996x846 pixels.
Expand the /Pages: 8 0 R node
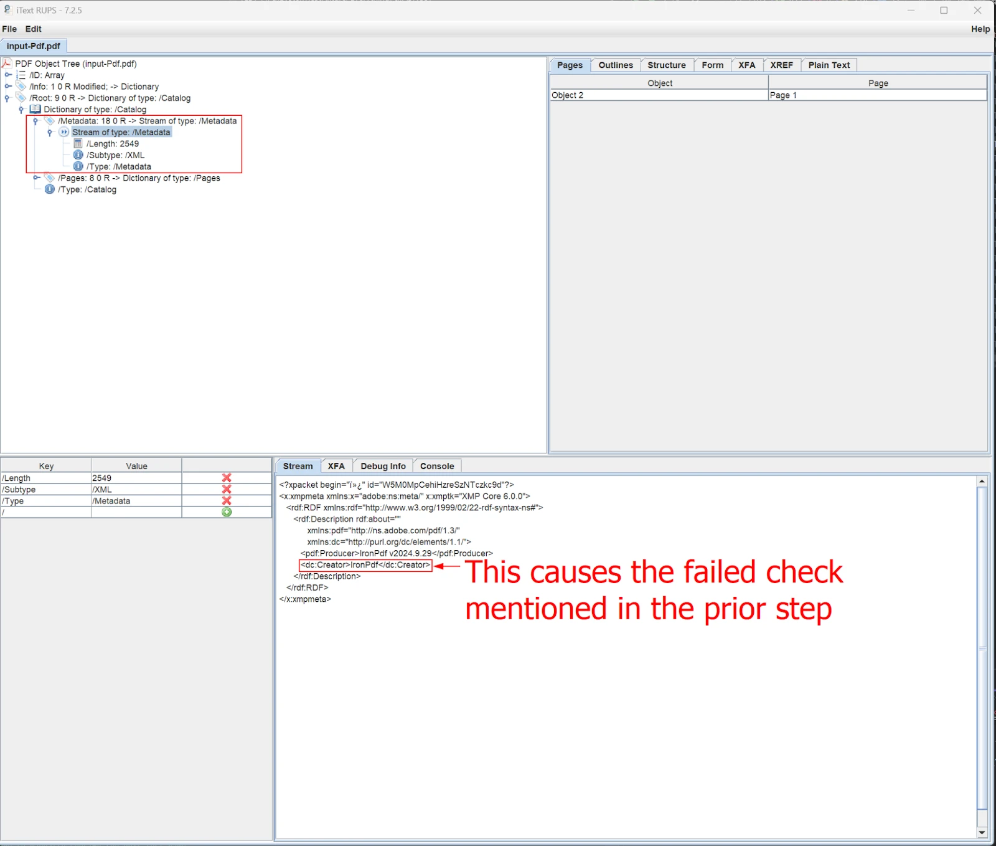(x=36, y=178)
